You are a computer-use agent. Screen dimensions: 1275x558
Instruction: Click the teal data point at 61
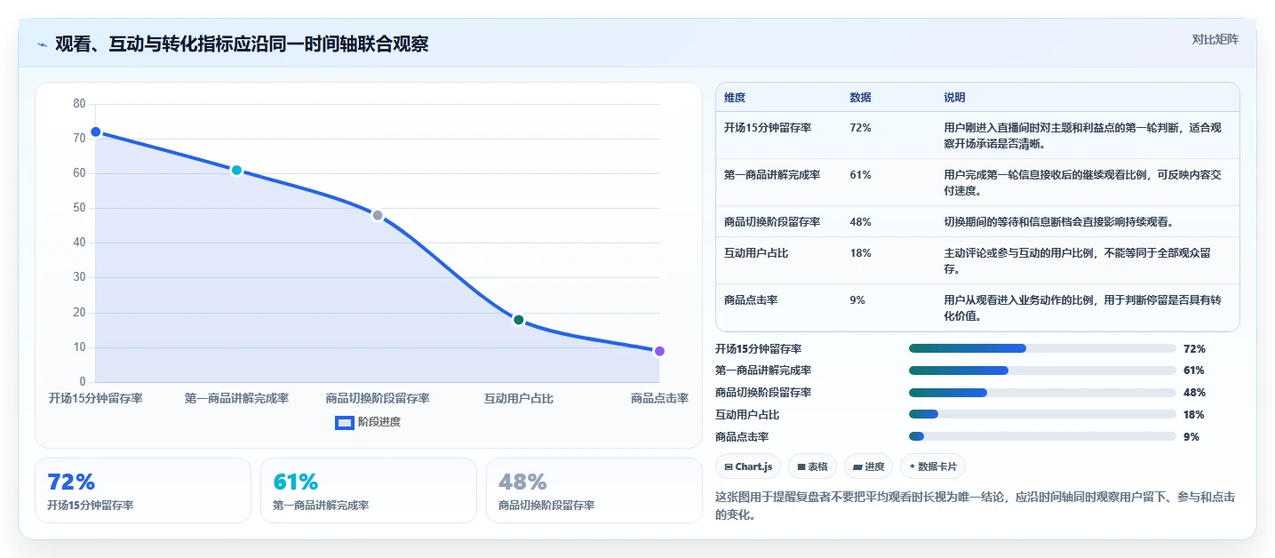tap(236, 170)
